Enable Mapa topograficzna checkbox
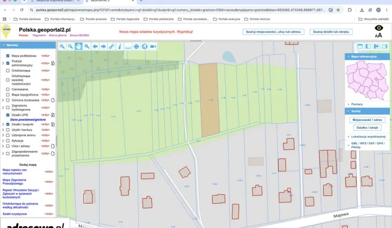 coord(8,94)
